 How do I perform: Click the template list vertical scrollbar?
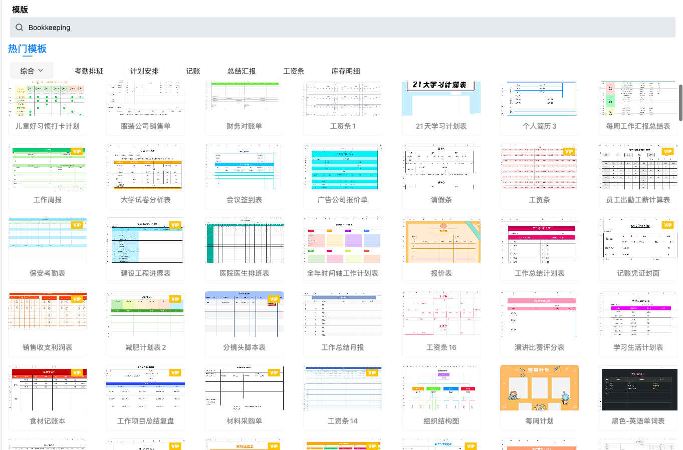680,103
